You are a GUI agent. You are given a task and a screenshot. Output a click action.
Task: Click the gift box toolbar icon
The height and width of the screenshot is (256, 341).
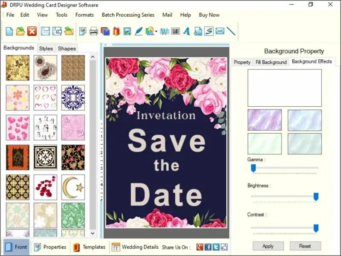(x=116, y=31)
